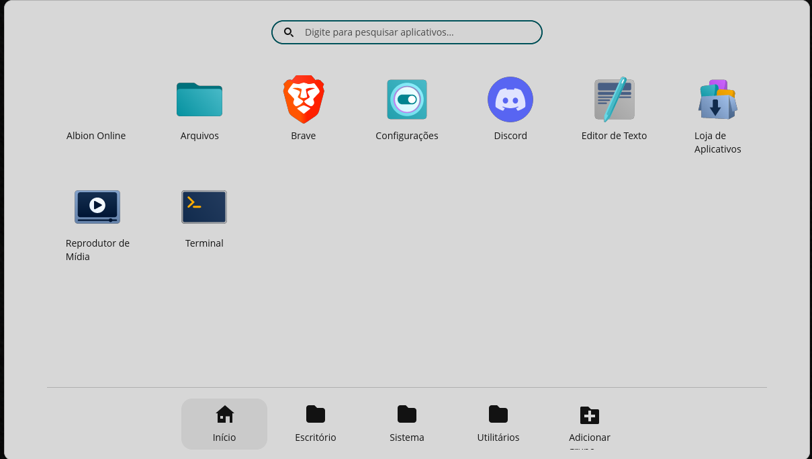
Task: Click the Brave text label
Action: (304, 136)
